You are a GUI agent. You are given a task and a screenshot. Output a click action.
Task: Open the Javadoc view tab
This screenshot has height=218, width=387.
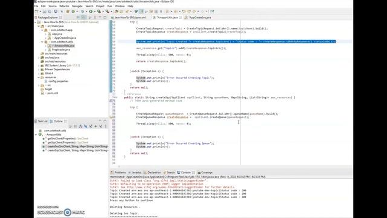[x=135, y=173]
